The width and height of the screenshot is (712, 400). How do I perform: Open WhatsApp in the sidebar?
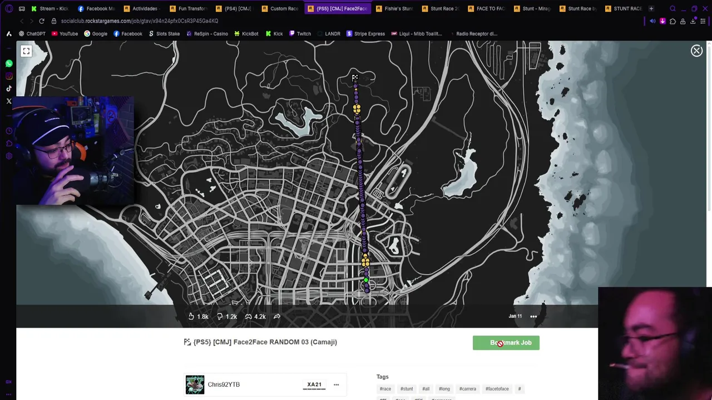click(9, 64)
